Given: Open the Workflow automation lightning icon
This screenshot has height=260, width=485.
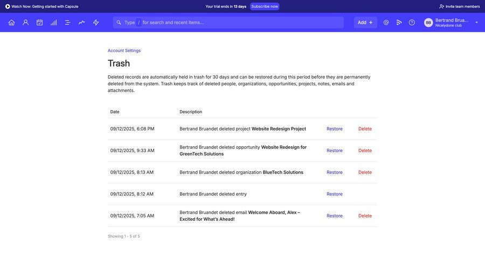Looking at the screenshot, I should (x=96, y=23).
